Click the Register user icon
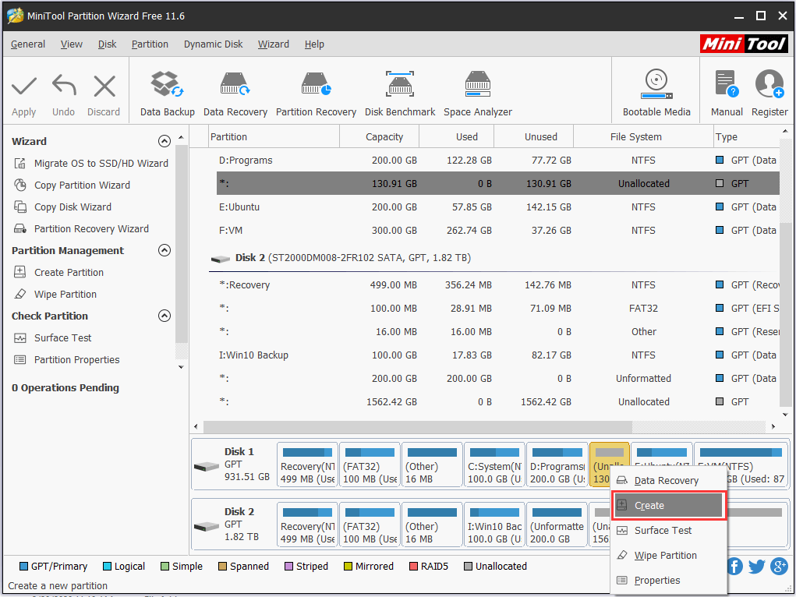796x597 pixels. point(769,83)
